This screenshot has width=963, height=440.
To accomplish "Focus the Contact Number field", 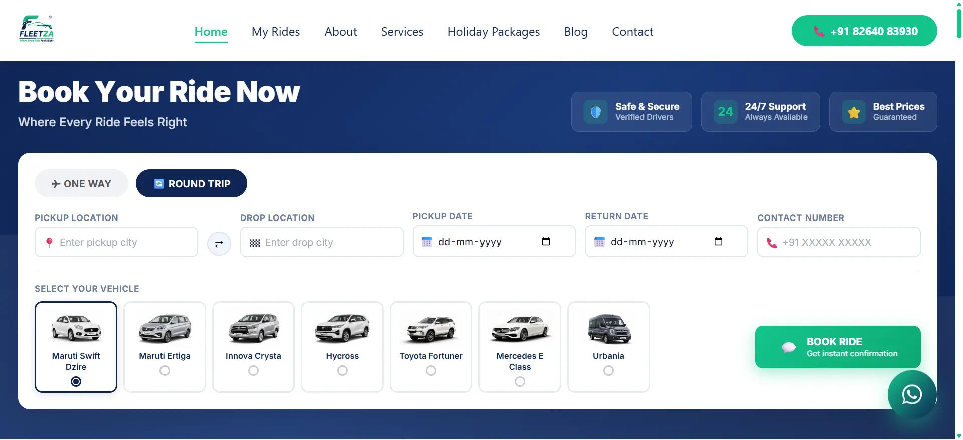I will [839, 242].
